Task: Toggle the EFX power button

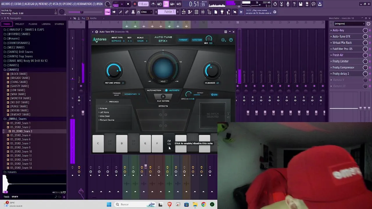Action: point(214,95)
